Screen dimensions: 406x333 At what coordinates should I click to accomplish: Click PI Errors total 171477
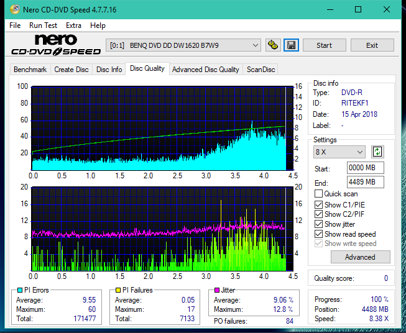(x=85, y=319)
